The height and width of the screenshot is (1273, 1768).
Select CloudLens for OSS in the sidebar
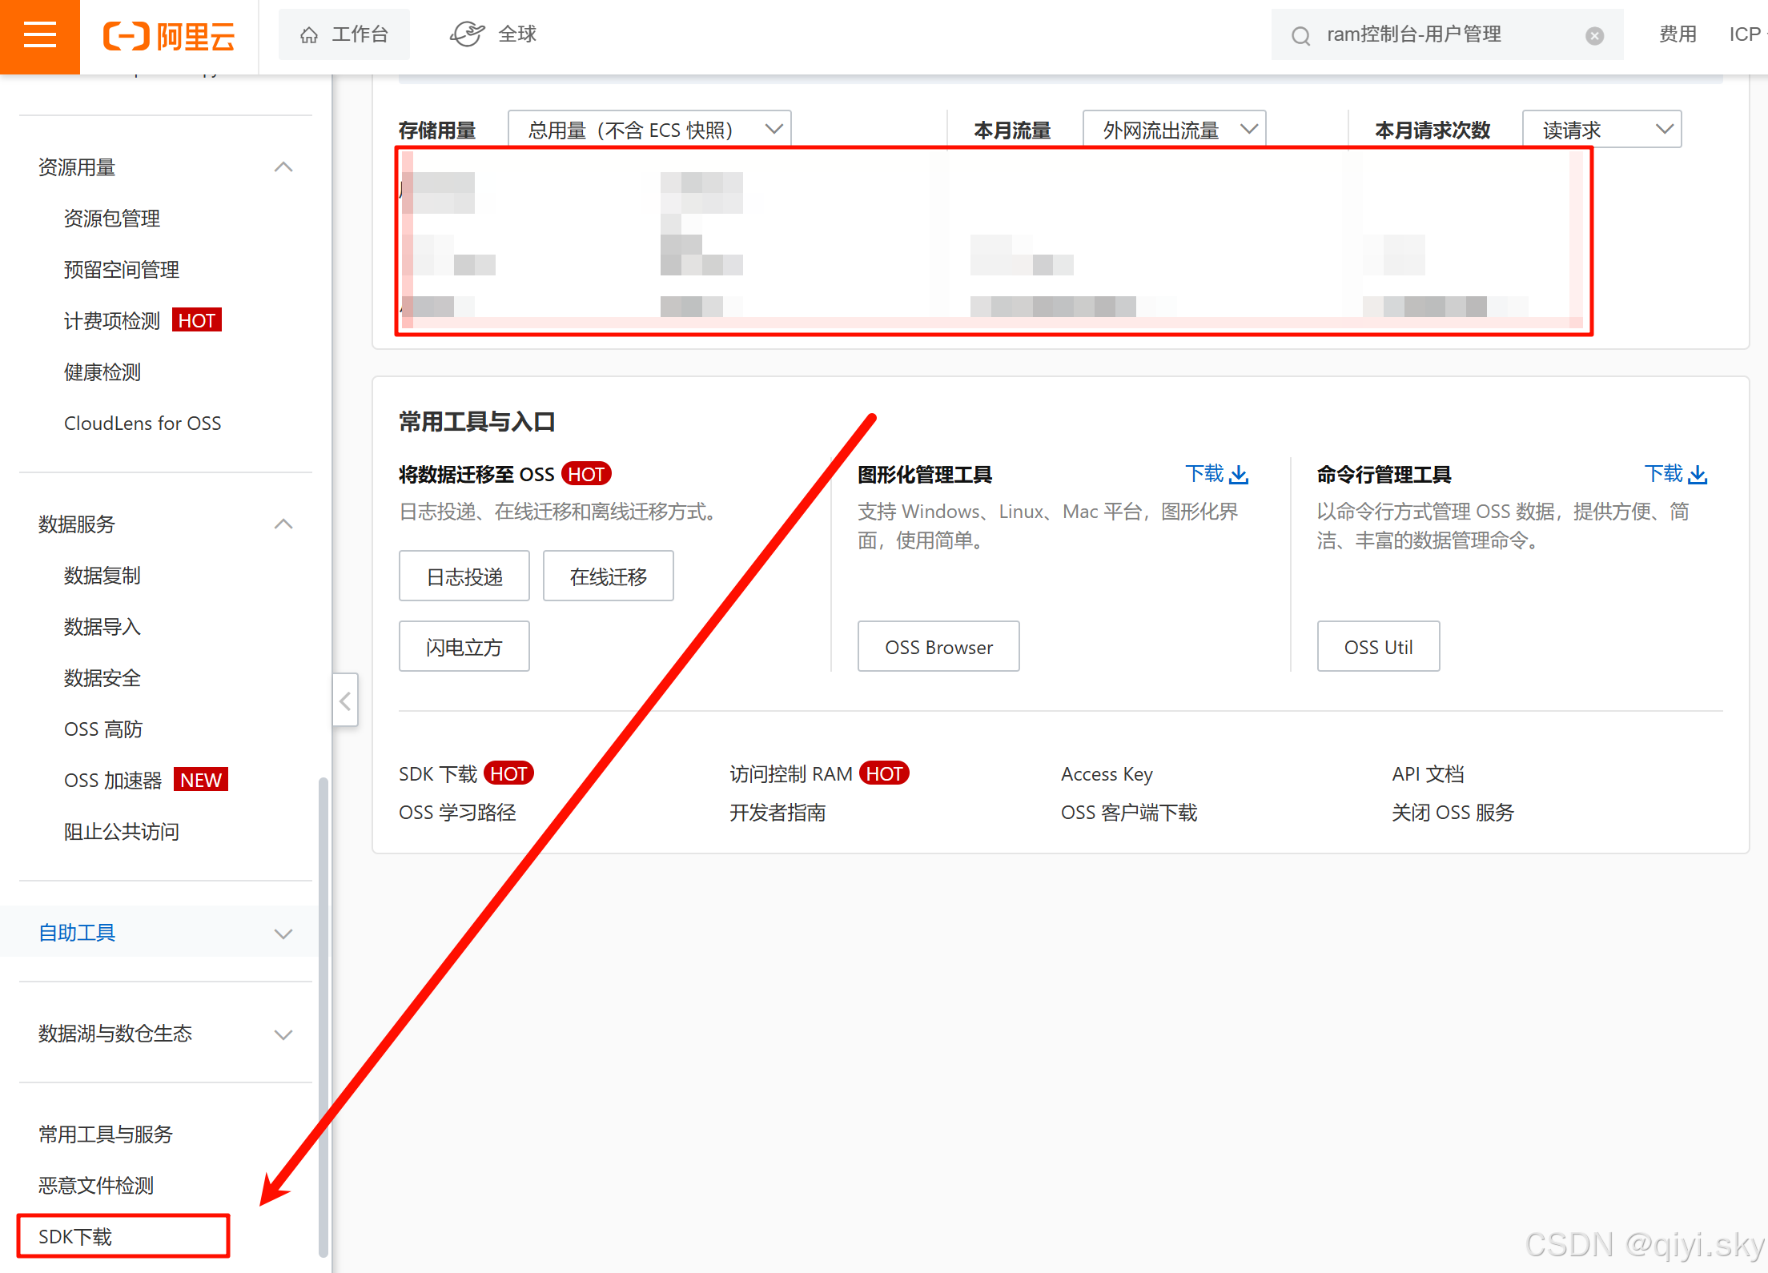coord(143,423)
